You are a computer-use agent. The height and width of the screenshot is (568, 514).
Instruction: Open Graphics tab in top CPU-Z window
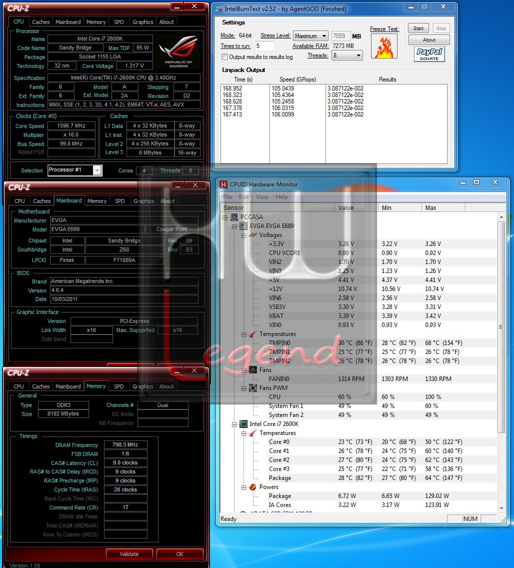[x=142, y=21]
